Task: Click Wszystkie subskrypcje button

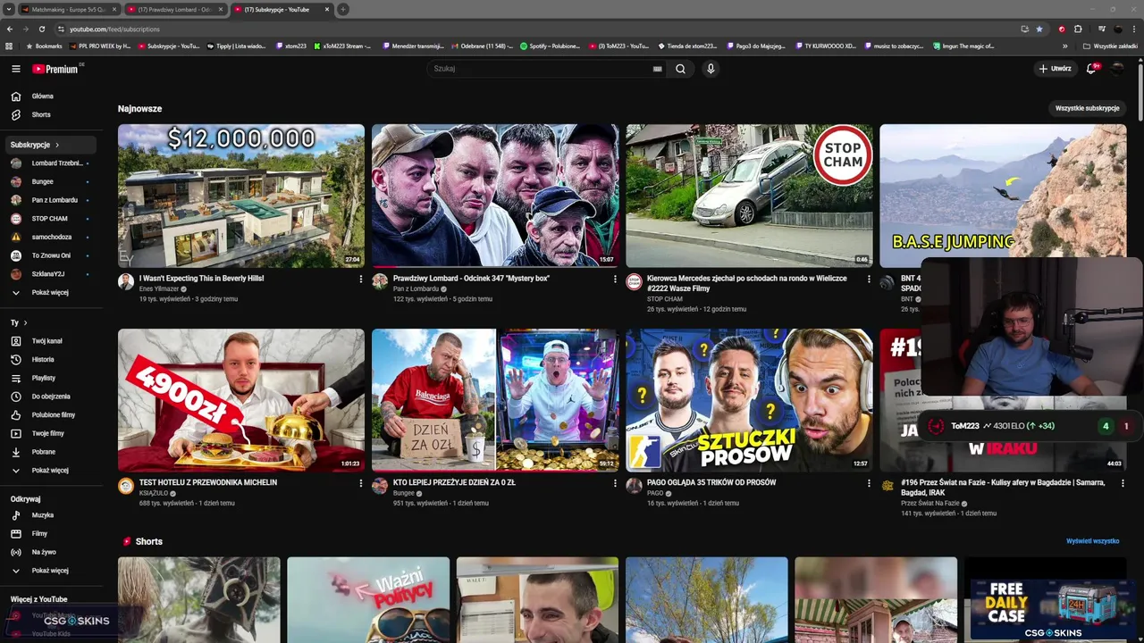Action: click(1087, 108)
